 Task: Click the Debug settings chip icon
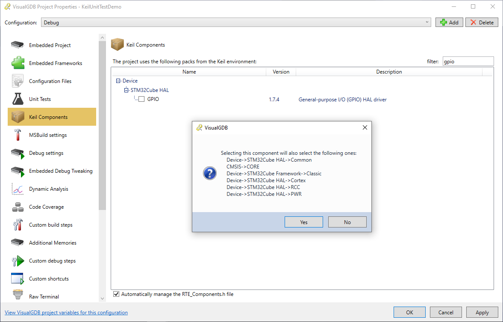click(x=18, y=154)
